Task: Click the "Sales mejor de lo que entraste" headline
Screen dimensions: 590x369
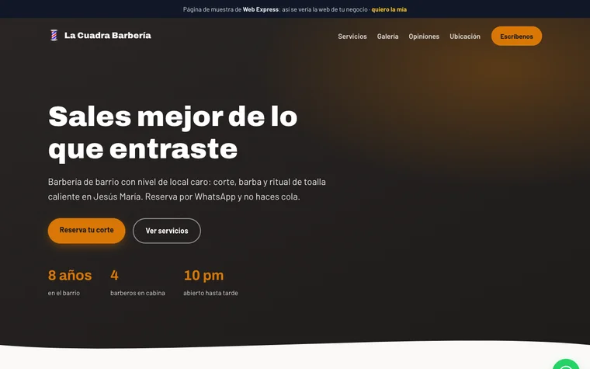Action: coord(172,133)
